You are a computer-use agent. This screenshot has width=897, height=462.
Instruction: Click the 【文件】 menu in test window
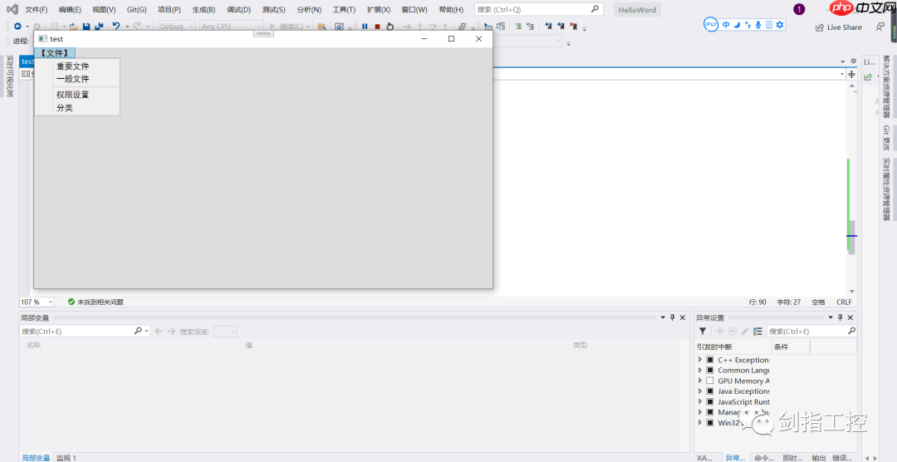click(x=55, y=53)
